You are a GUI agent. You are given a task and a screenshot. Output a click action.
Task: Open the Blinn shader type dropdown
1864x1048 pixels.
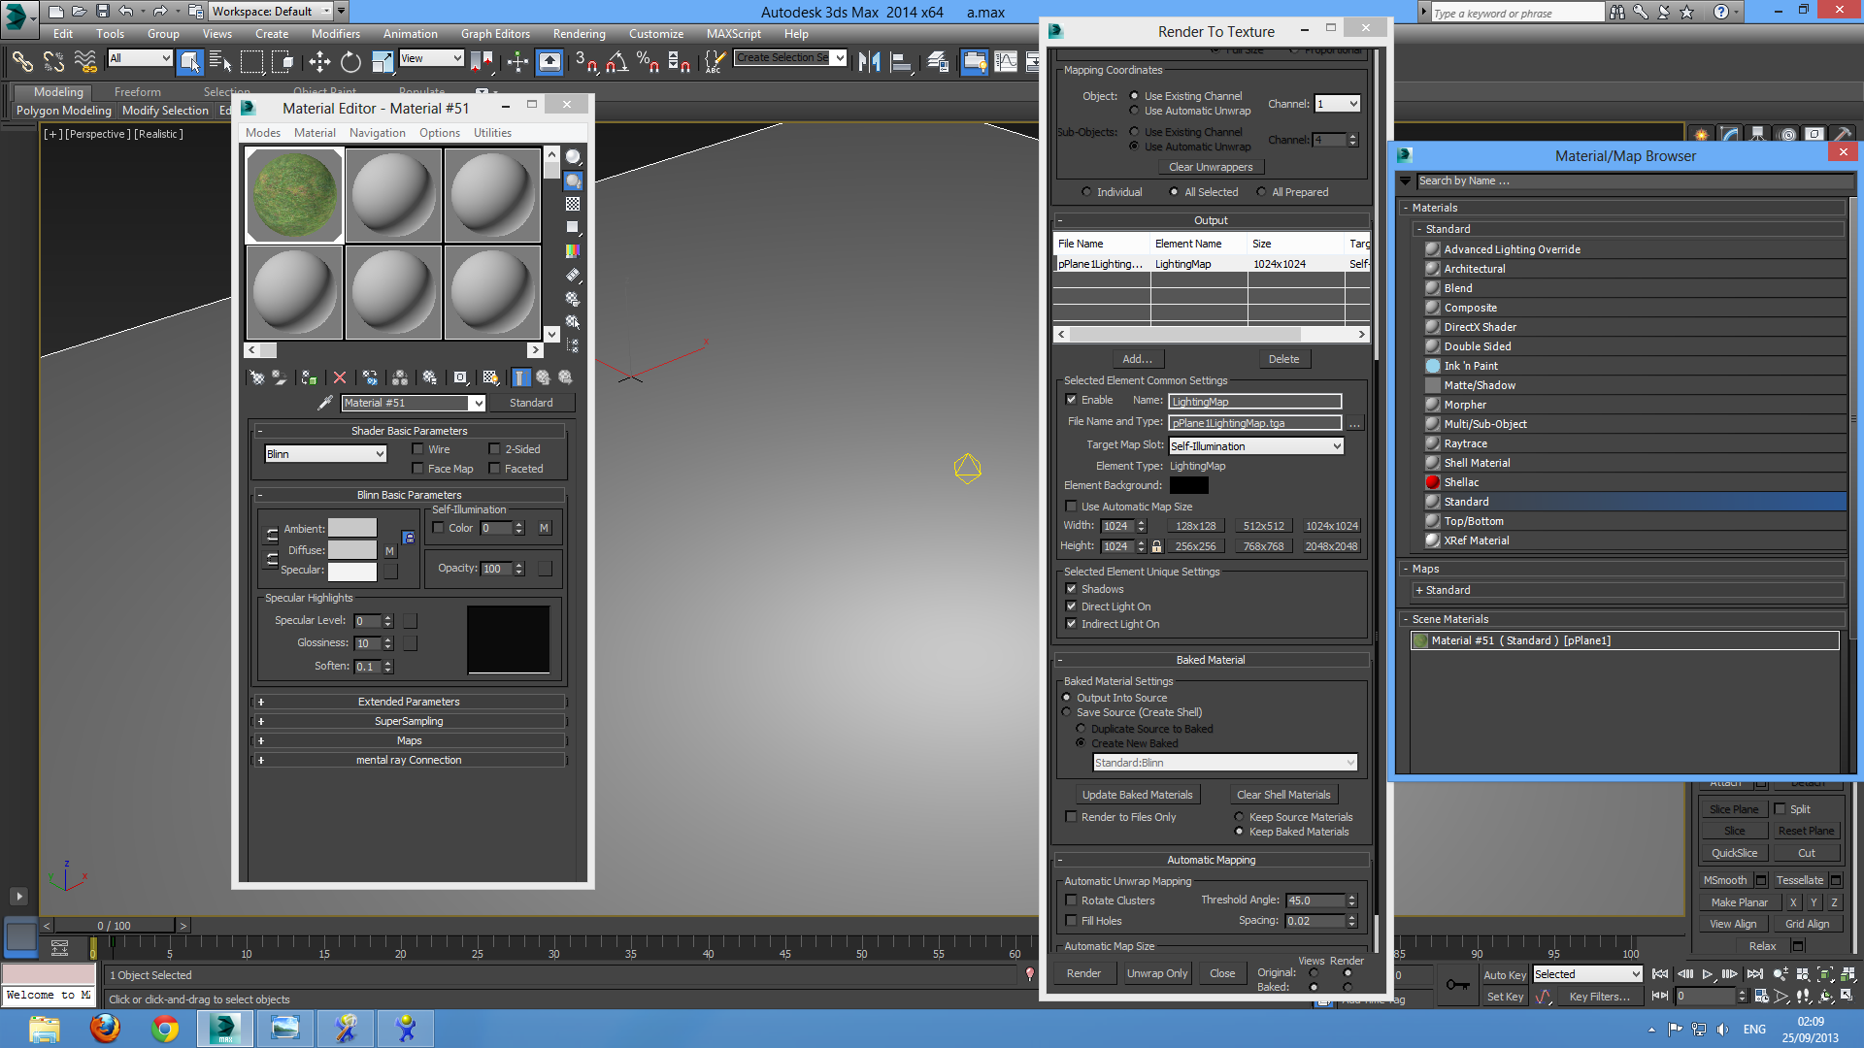(326, 454)
